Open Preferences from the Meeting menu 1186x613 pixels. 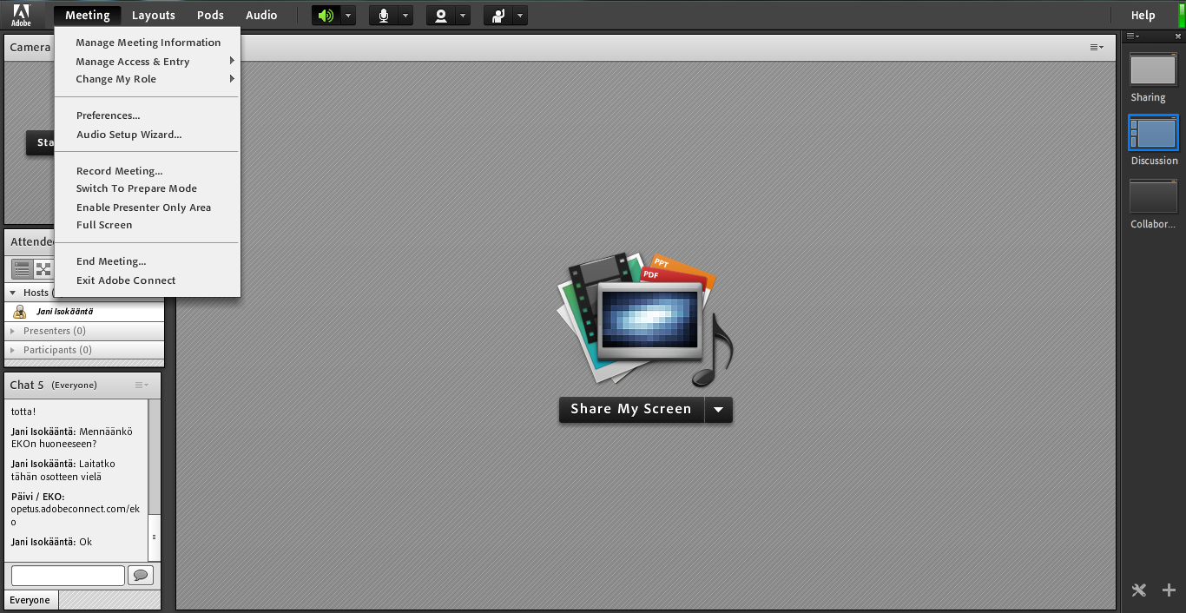148,115
